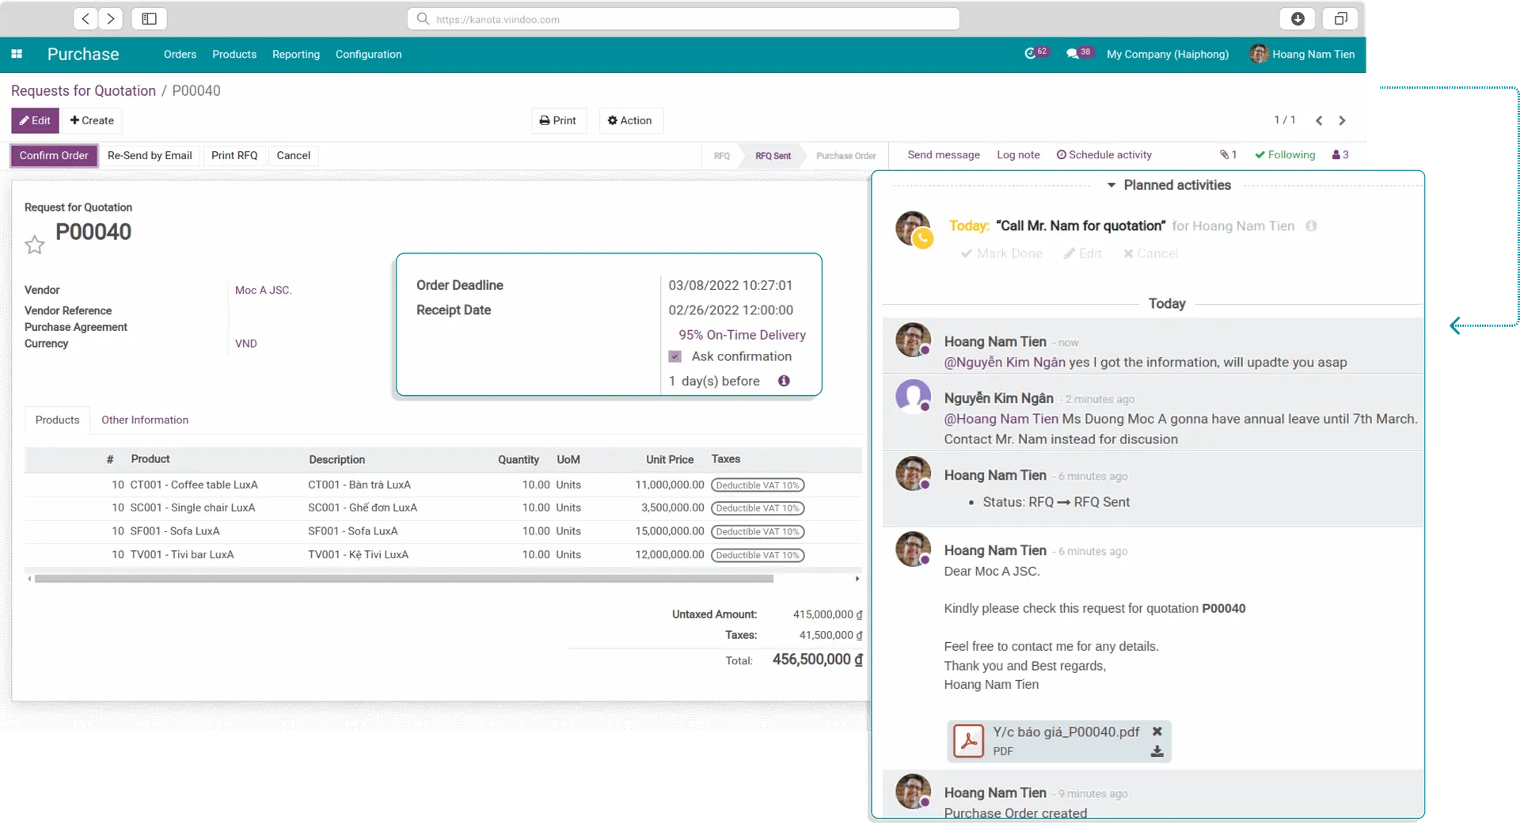The width and height of the screenshot is (1520, 825).
Task: Open conversations icon with 38 badge
Action: pos(1078,53)
